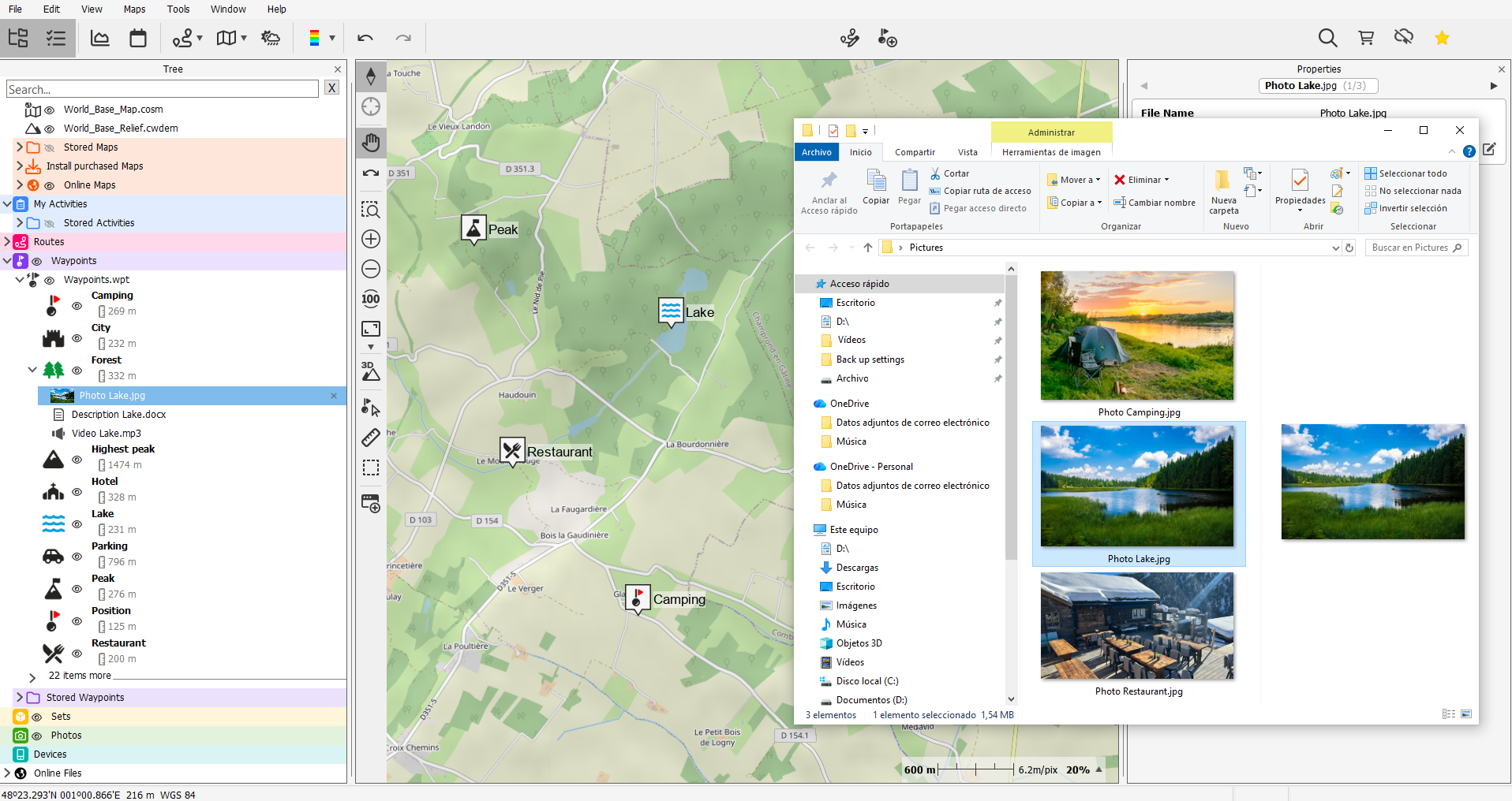Open the Maps menu
The width and height of the screenshot is (1512, 801).
click(134, 9)
